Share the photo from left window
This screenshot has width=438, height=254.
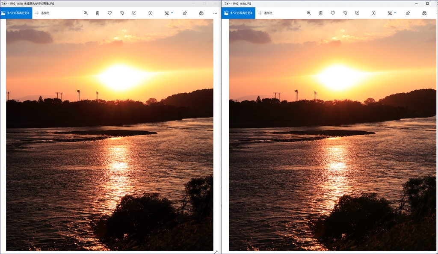click(185, 13)
